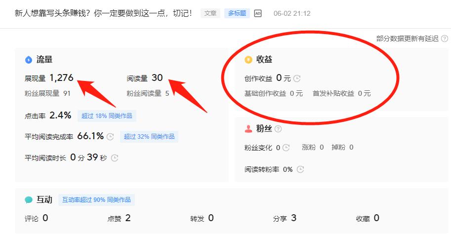Click the clock icon beside 阅读转粉率 0%
This screenshot has height=234, width=451.
(300, 169)
